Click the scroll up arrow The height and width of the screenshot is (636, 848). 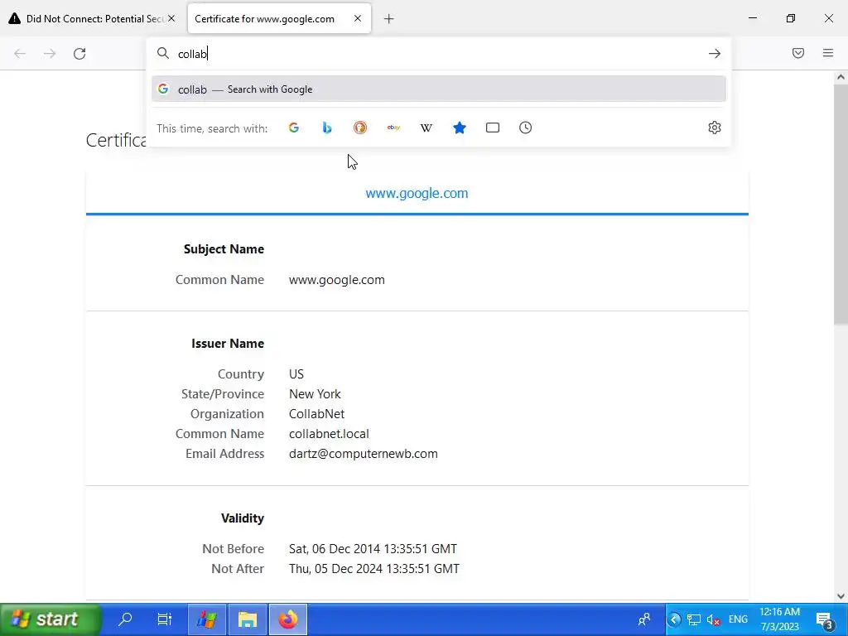(841, 77)
